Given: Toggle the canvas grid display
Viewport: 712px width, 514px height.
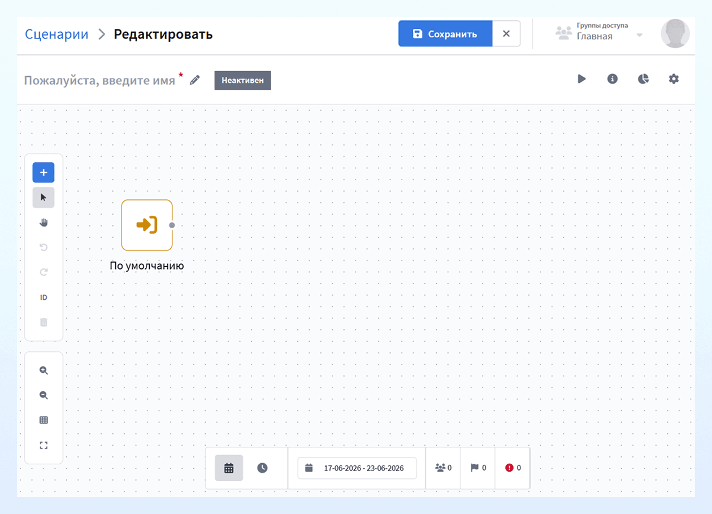Looking at the screenshot, I should (x=44, y=420).
